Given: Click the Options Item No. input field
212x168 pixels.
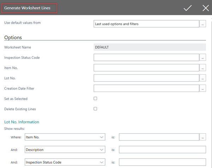Looking at the screenshot, I should point(146,68).
